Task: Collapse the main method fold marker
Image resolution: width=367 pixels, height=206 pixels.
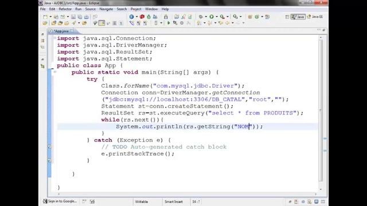Action: coord(54,72)
